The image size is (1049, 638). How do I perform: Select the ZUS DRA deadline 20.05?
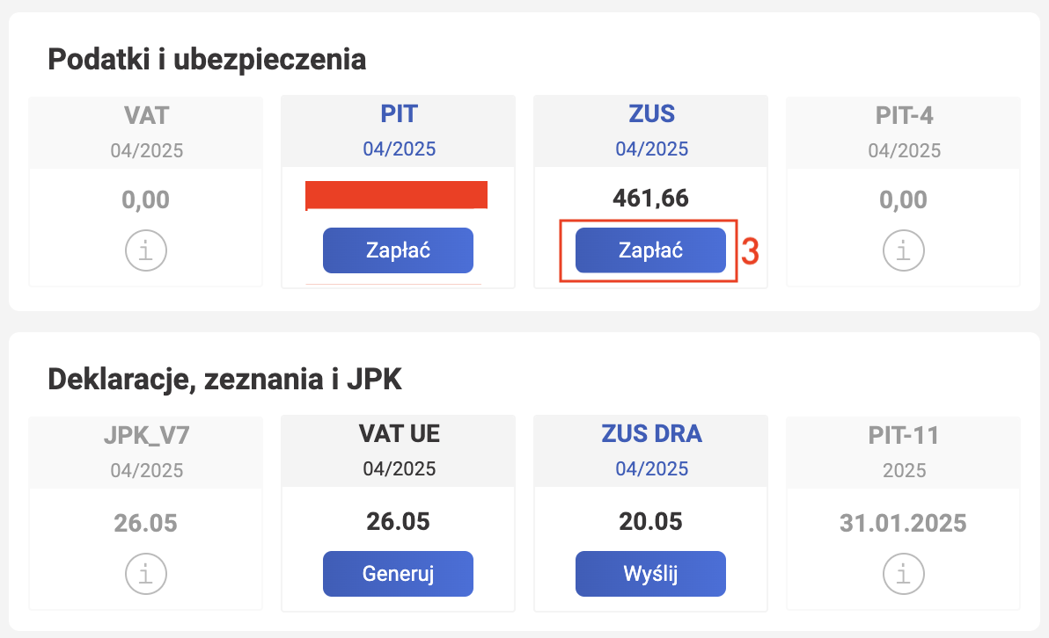pyautogui.click(x=650, y=522)
